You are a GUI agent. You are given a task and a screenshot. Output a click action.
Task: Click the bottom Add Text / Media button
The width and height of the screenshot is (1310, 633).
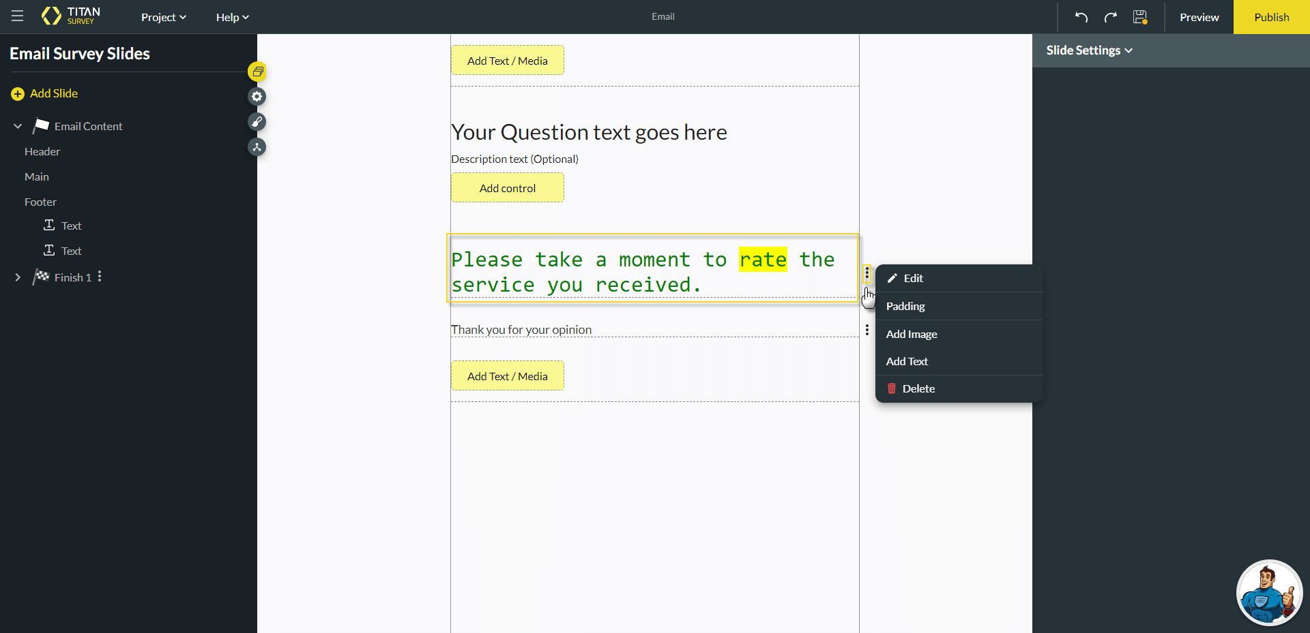click(508, 376)
